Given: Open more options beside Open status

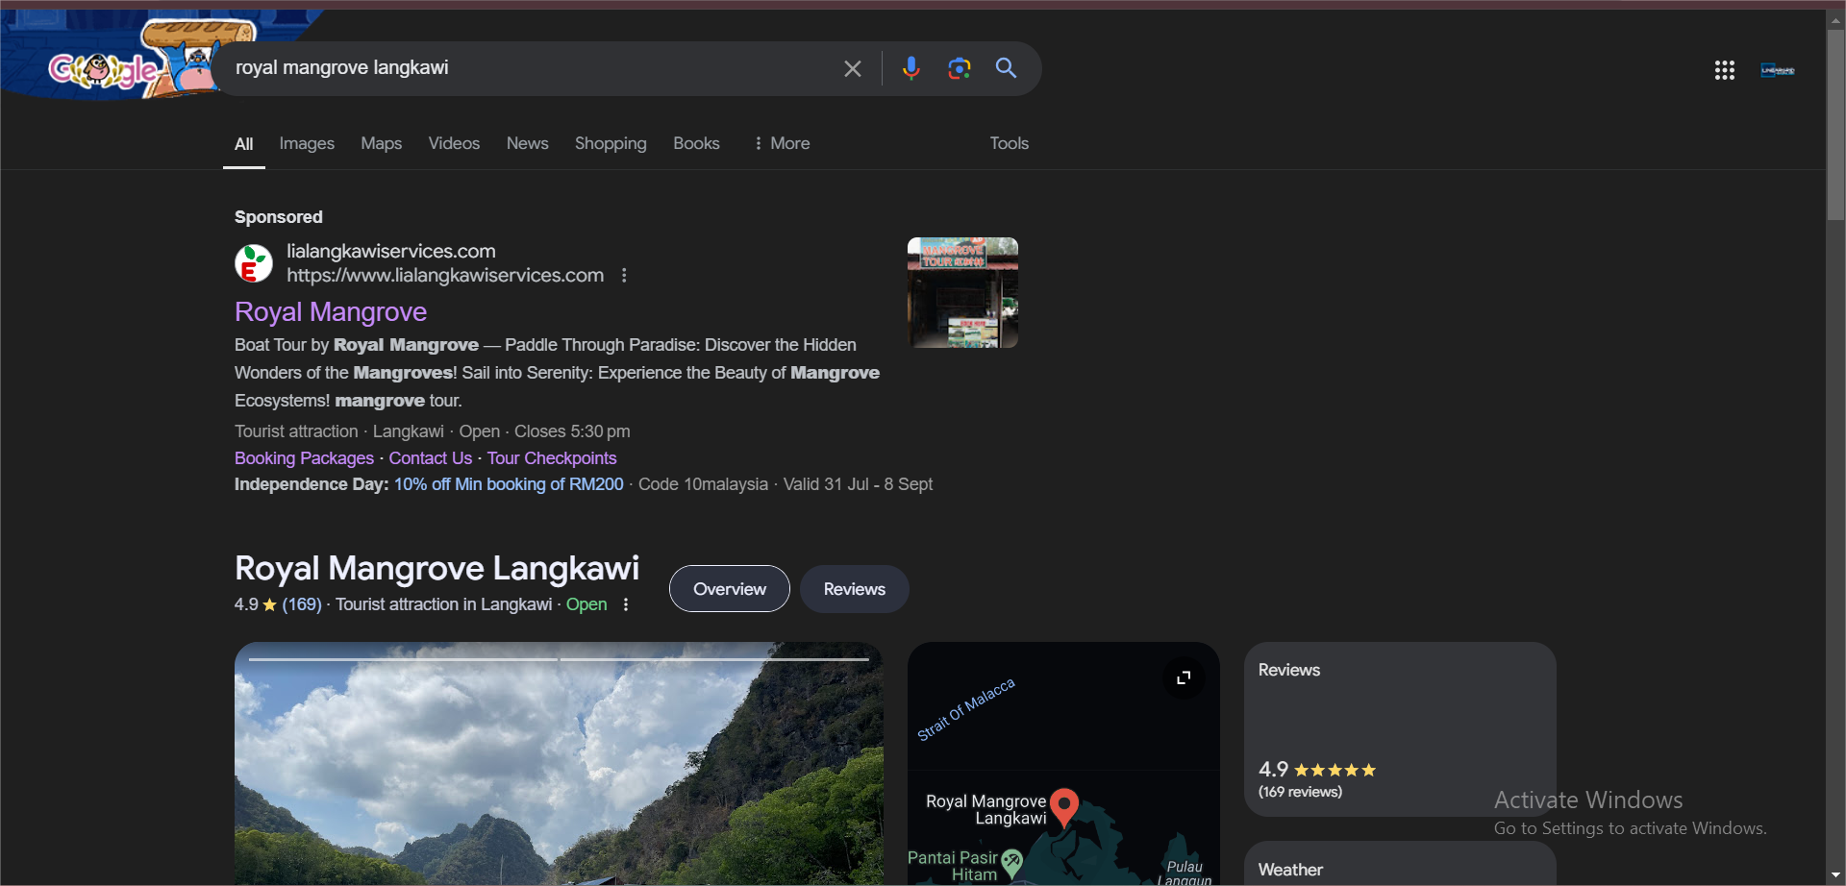Looking at the screenshot, I should [x=626, y=604].
